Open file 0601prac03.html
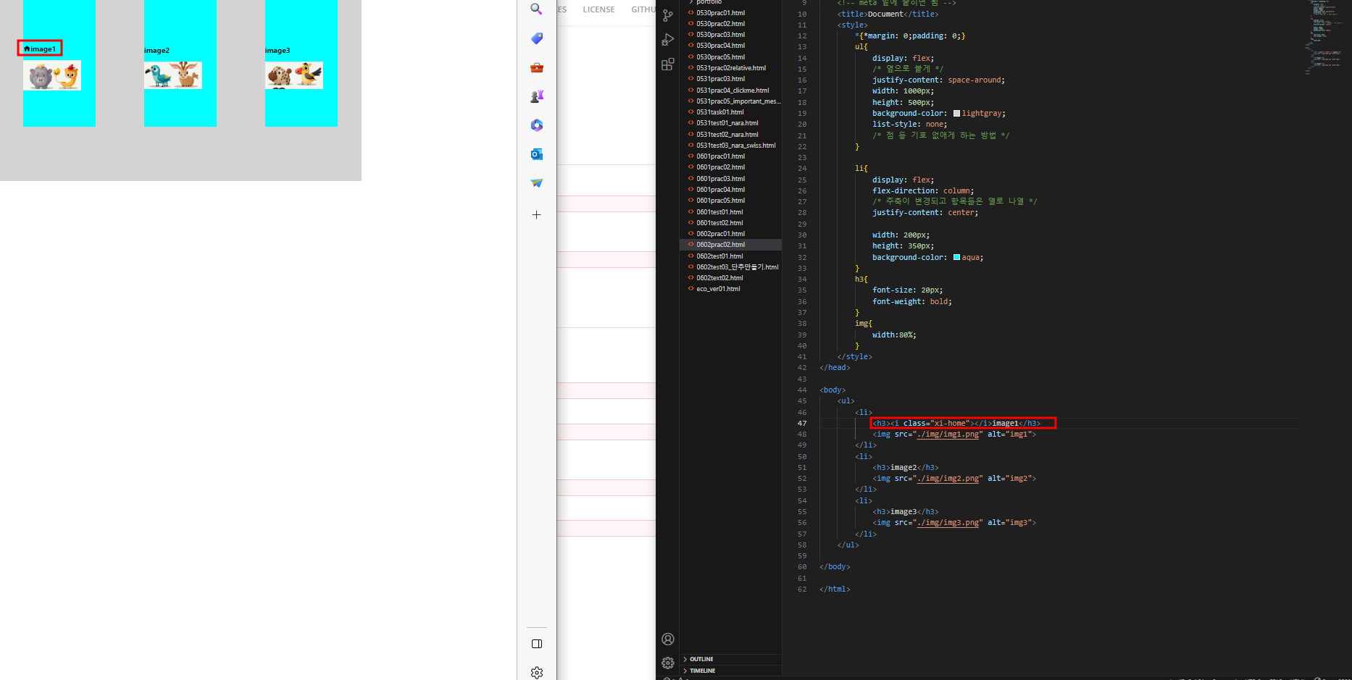1352x680 pixels. [x=720, y=179]
